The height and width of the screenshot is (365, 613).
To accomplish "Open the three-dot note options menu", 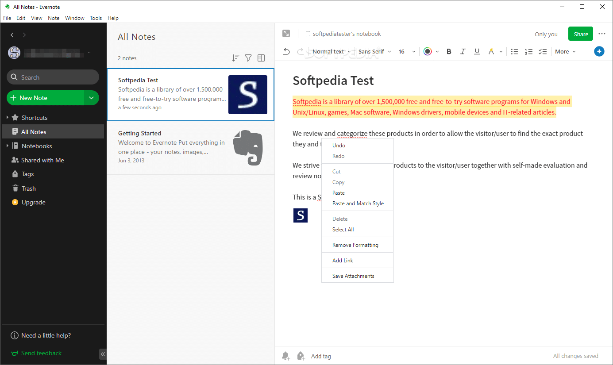I will click(x=602, y=34).
